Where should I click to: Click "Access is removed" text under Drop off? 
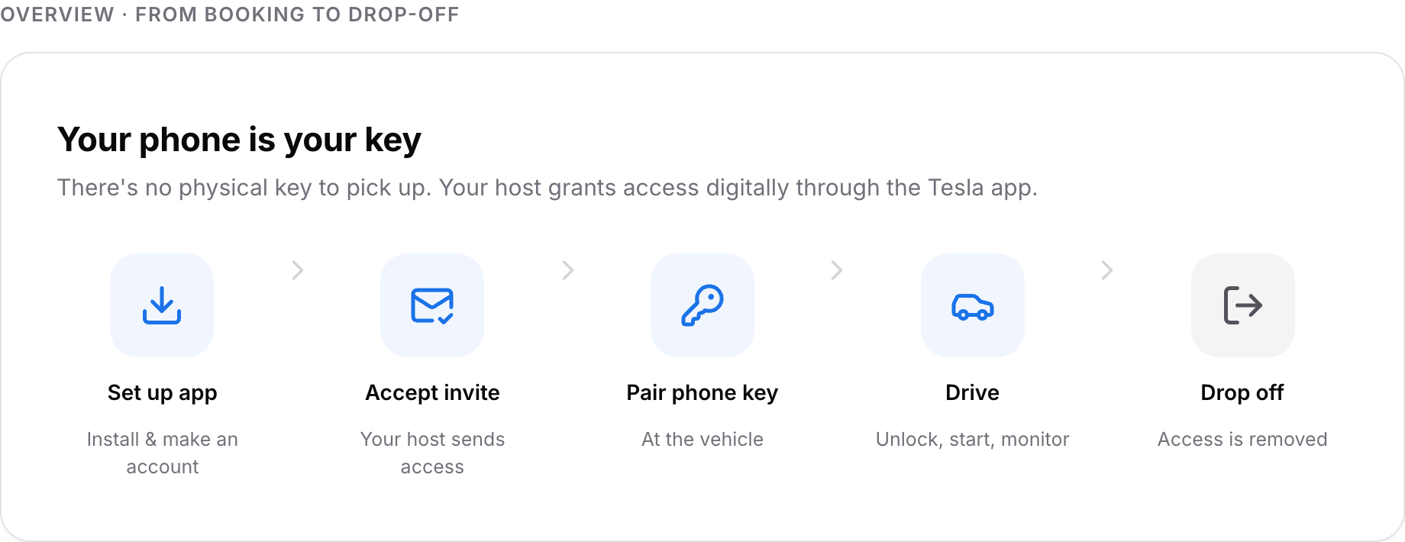pos(1242,439)
